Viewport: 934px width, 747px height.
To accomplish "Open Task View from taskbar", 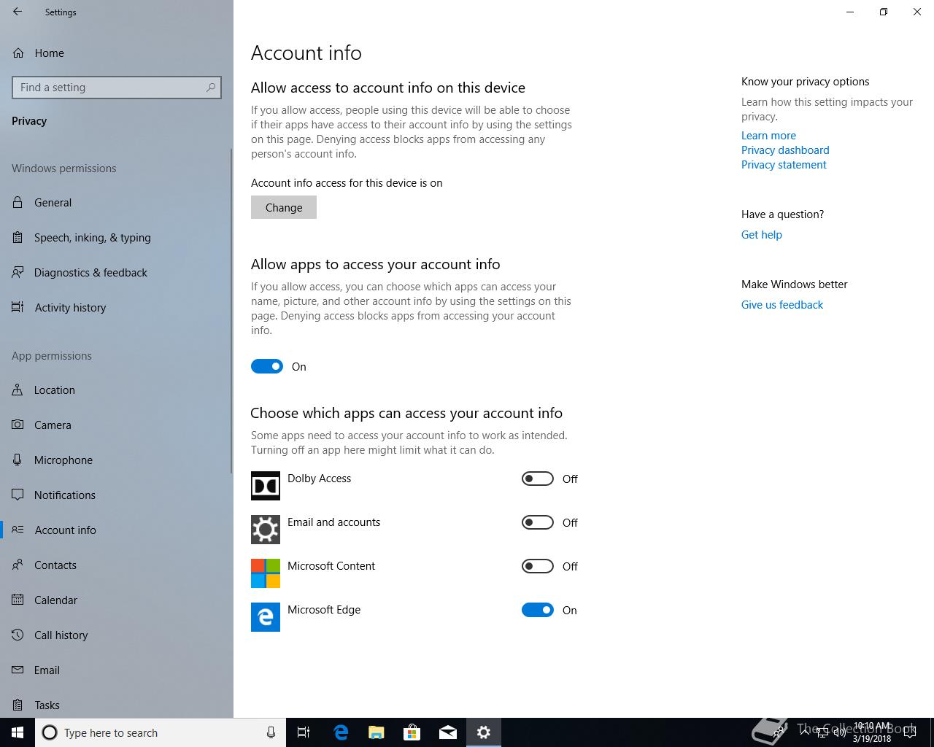I will tap(304, 732).
